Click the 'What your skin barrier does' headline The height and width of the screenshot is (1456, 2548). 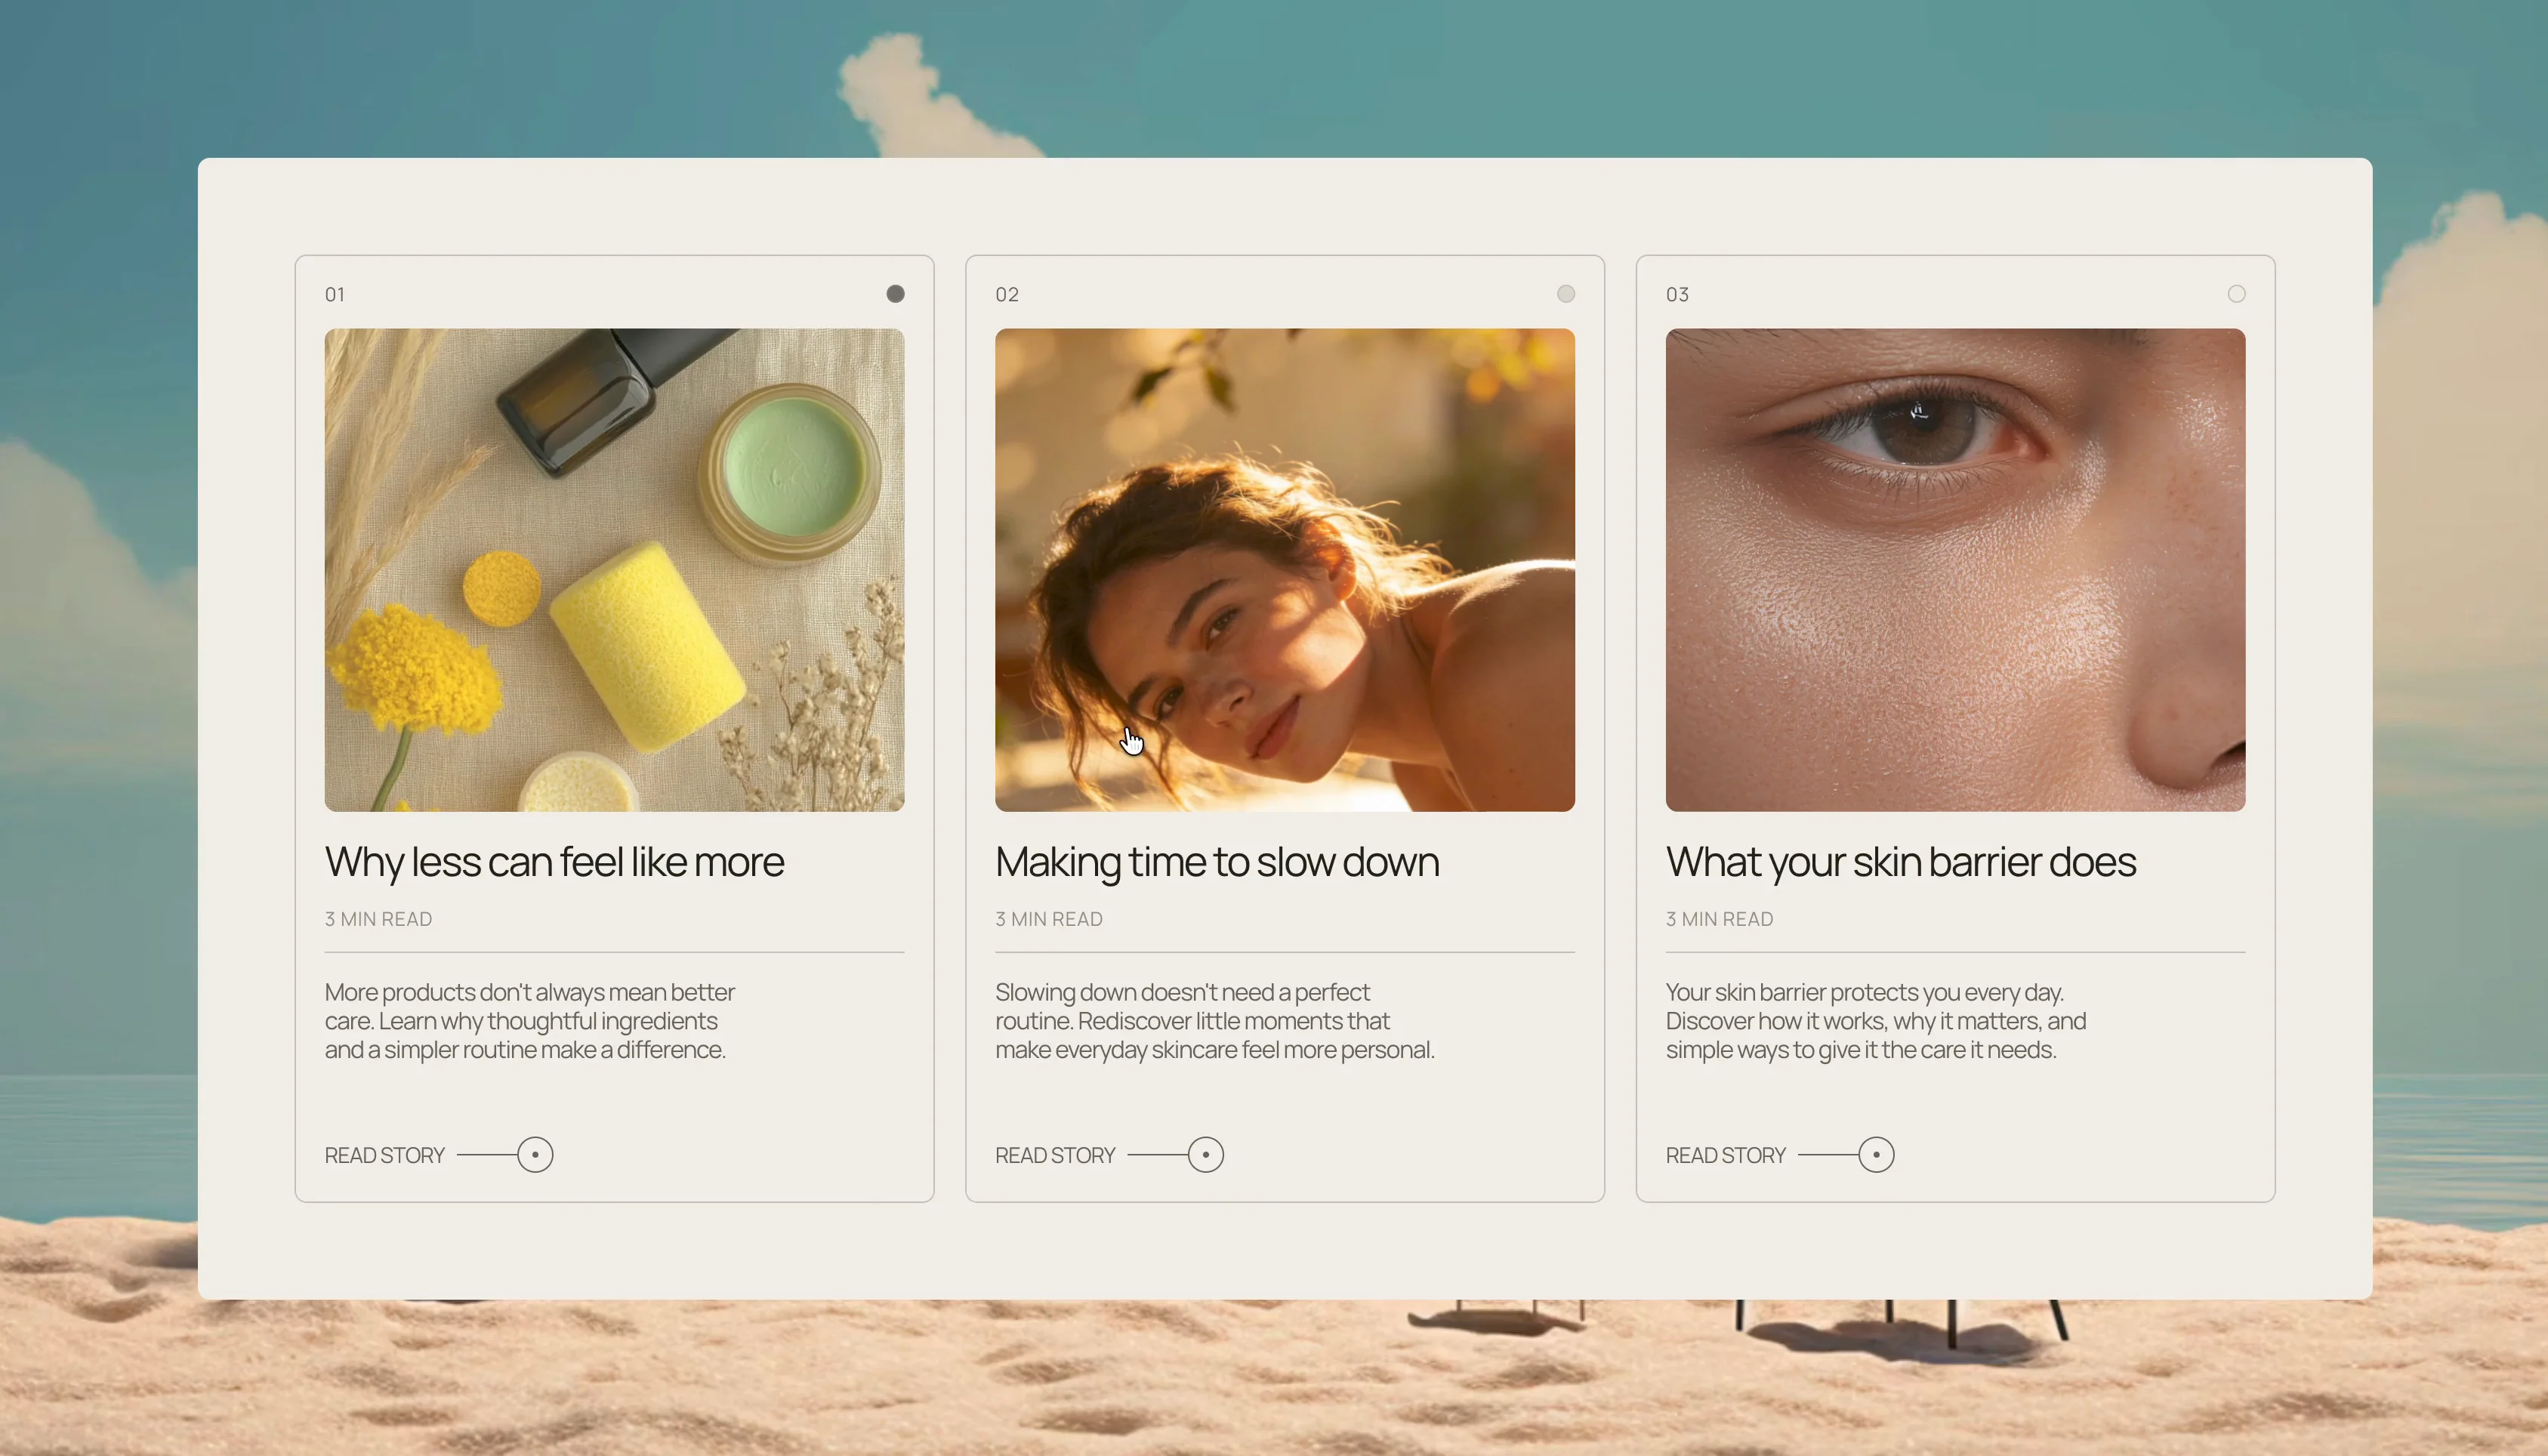click(x=1900, y=863)
